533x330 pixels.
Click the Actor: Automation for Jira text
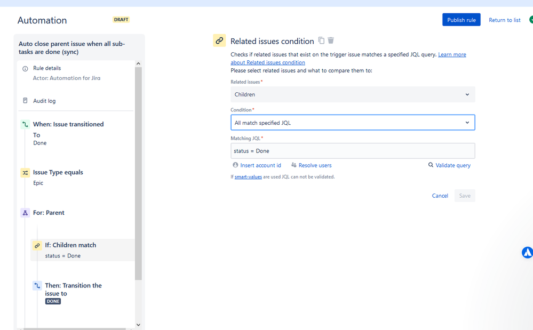[67, 78]
